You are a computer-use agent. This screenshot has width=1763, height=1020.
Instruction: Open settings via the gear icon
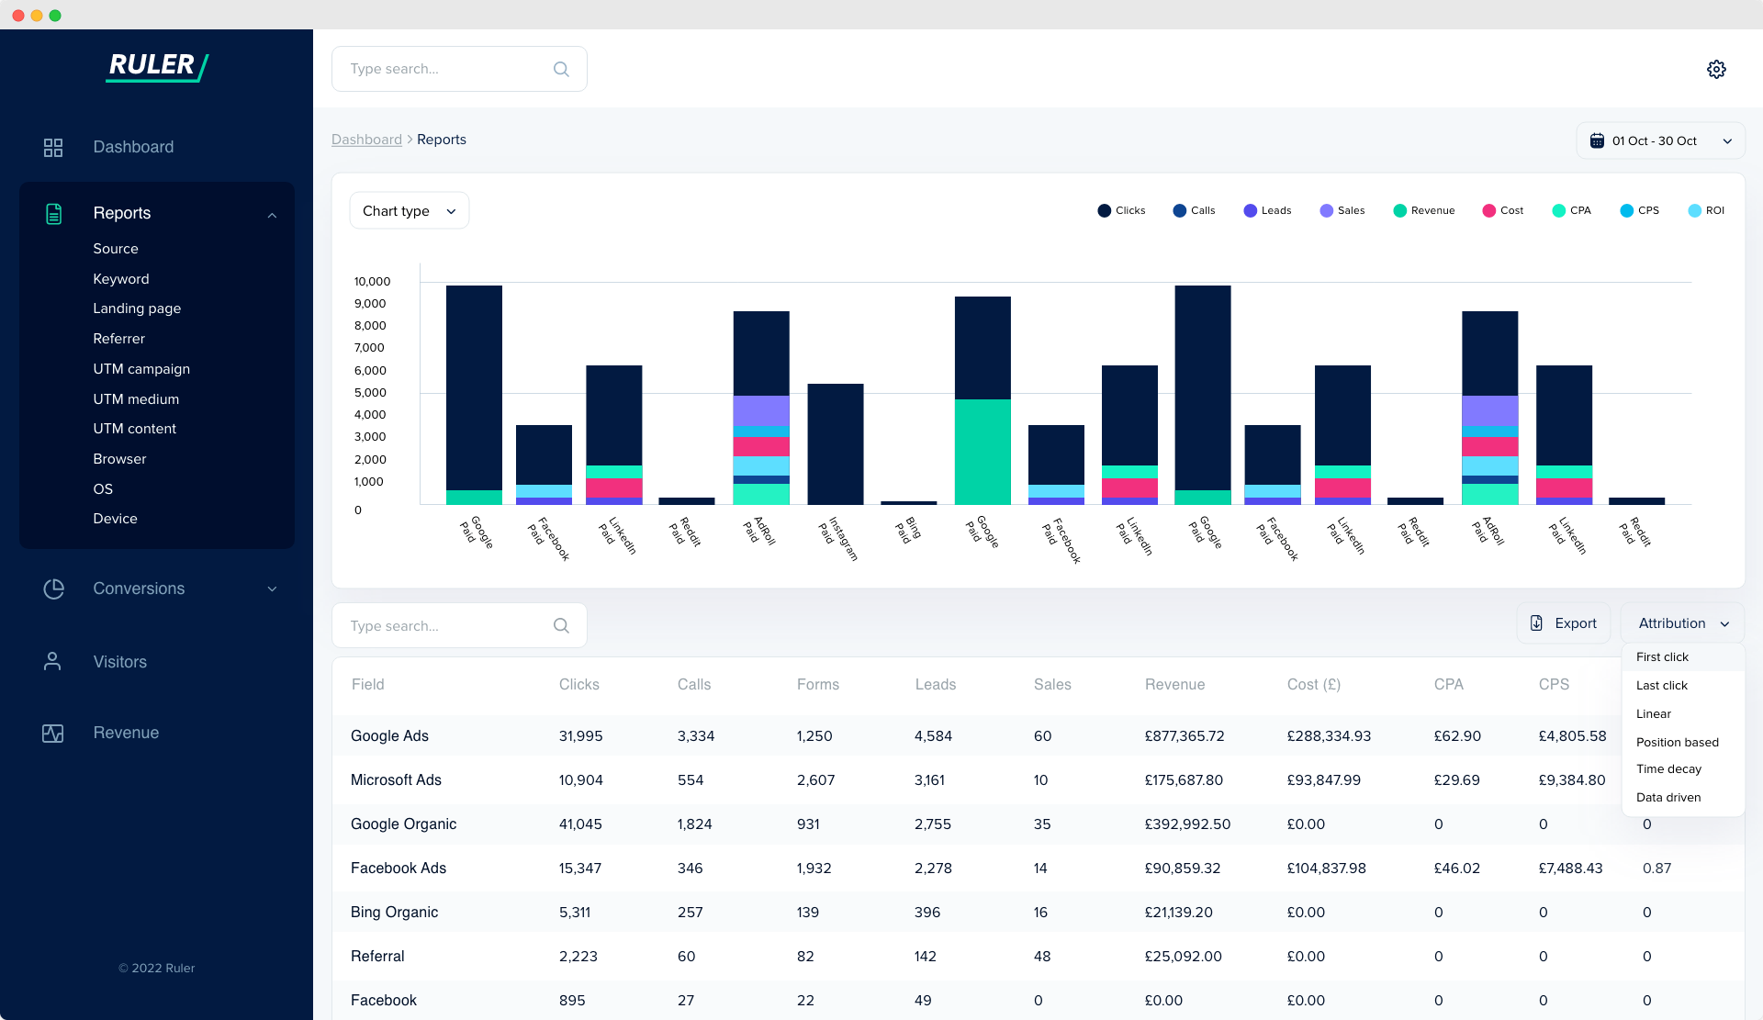[x=1717, y=69]
